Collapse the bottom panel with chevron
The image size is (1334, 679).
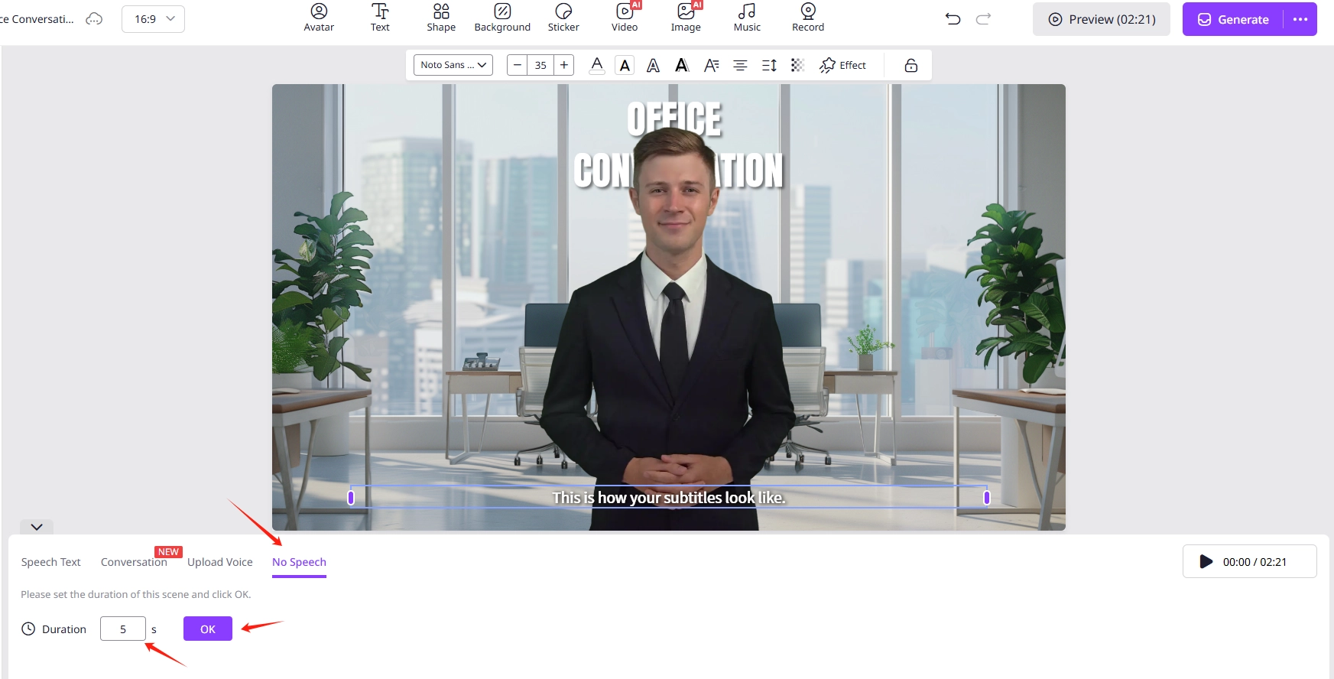tap(37, 527)
